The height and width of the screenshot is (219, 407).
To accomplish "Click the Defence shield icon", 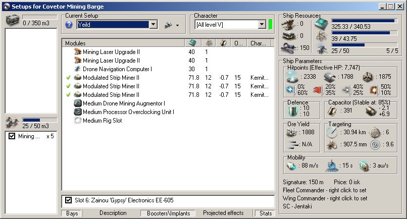I will pos(293,111).
